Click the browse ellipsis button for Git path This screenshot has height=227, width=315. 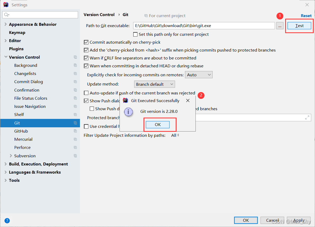[280, 26]
